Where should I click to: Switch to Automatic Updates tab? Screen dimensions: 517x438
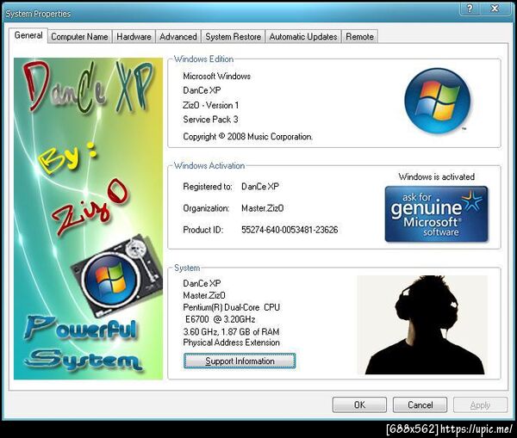click(303, 36)
